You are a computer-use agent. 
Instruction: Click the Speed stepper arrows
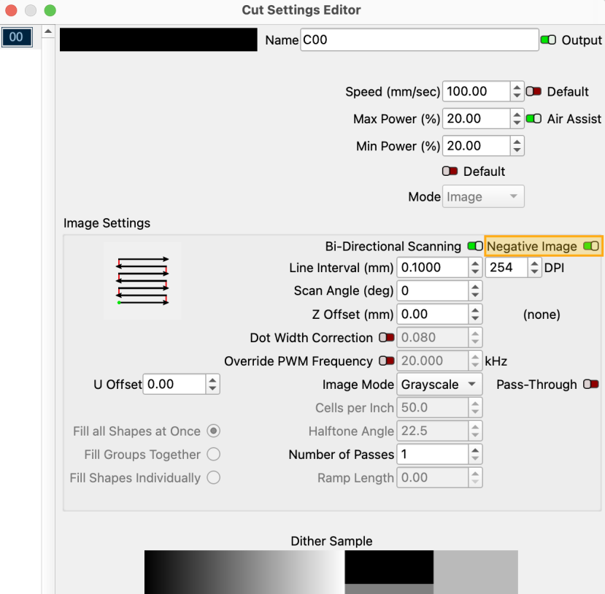point(517,91)
